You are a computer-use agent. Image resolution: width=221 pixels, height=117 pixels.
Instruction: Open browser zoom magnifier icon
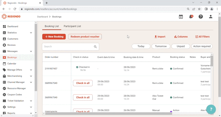point(188,9)
